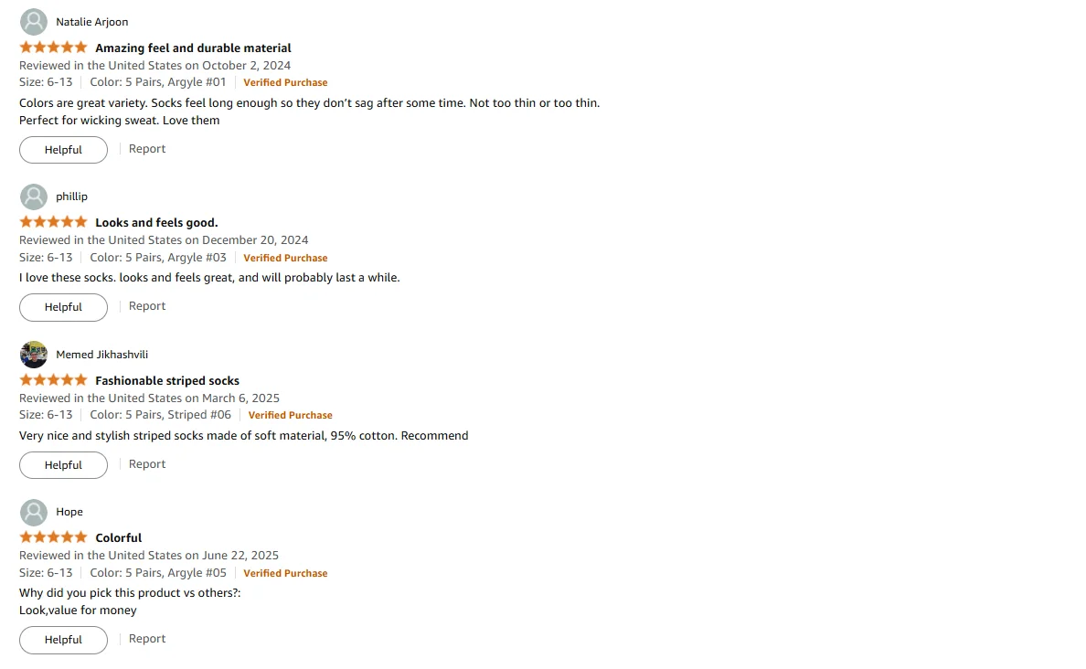Click the Memed Jikhashvili username

101,355
